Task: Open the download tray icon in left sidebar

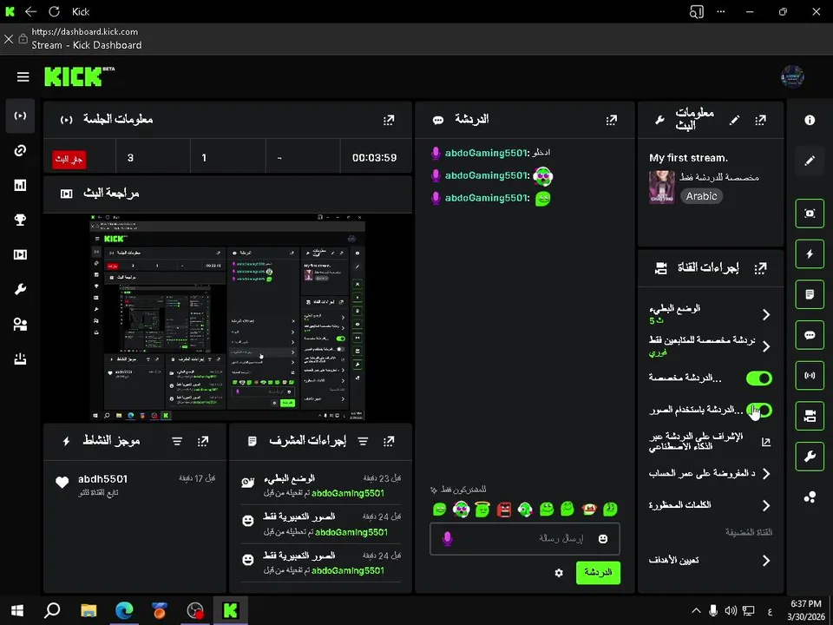Action: [20, 359]
